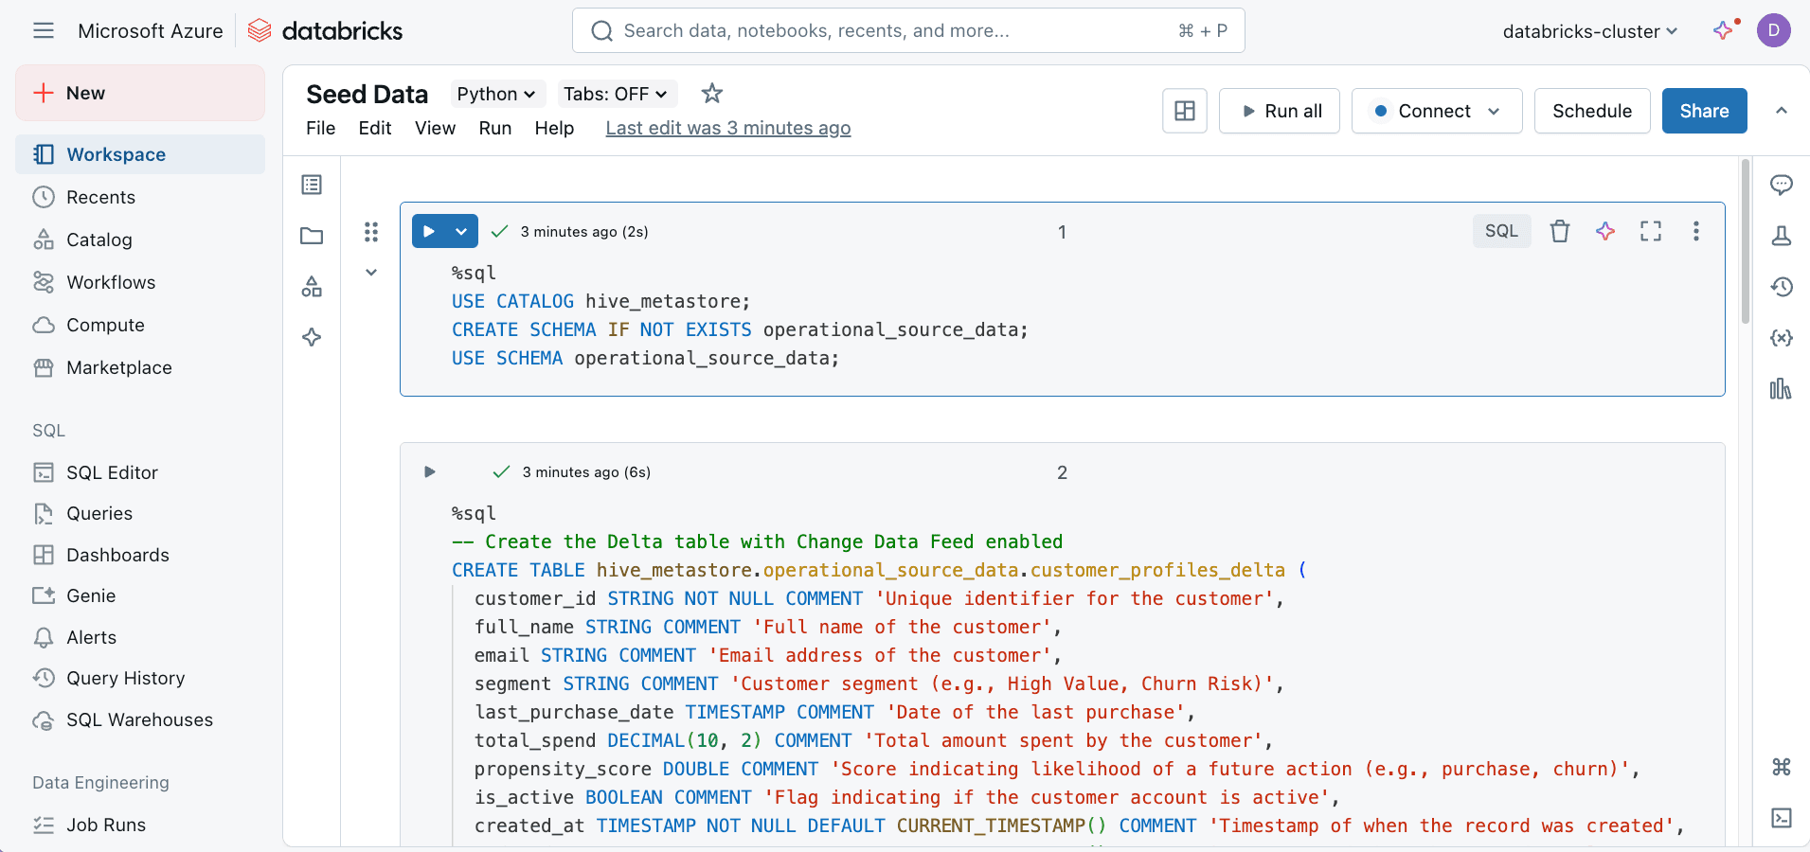Click the search data and notebooks field
1810x852 pixels.
coord(907,31)
